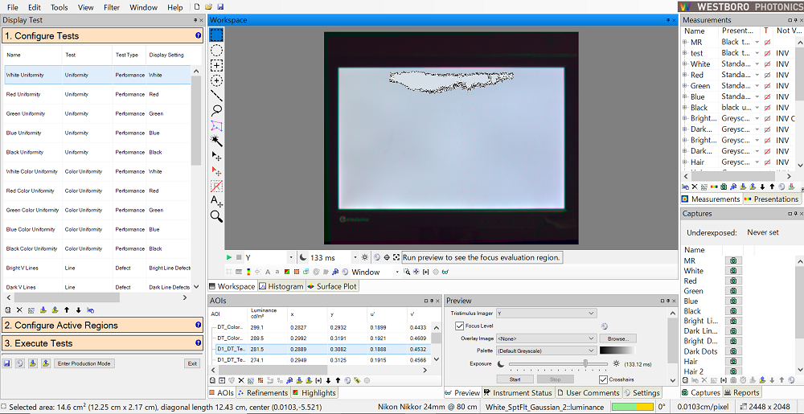Open the 133 ms exposure dropdown
Image resolution: width=804 pixels, height=414 pixels.
click(x=355, y=257)
